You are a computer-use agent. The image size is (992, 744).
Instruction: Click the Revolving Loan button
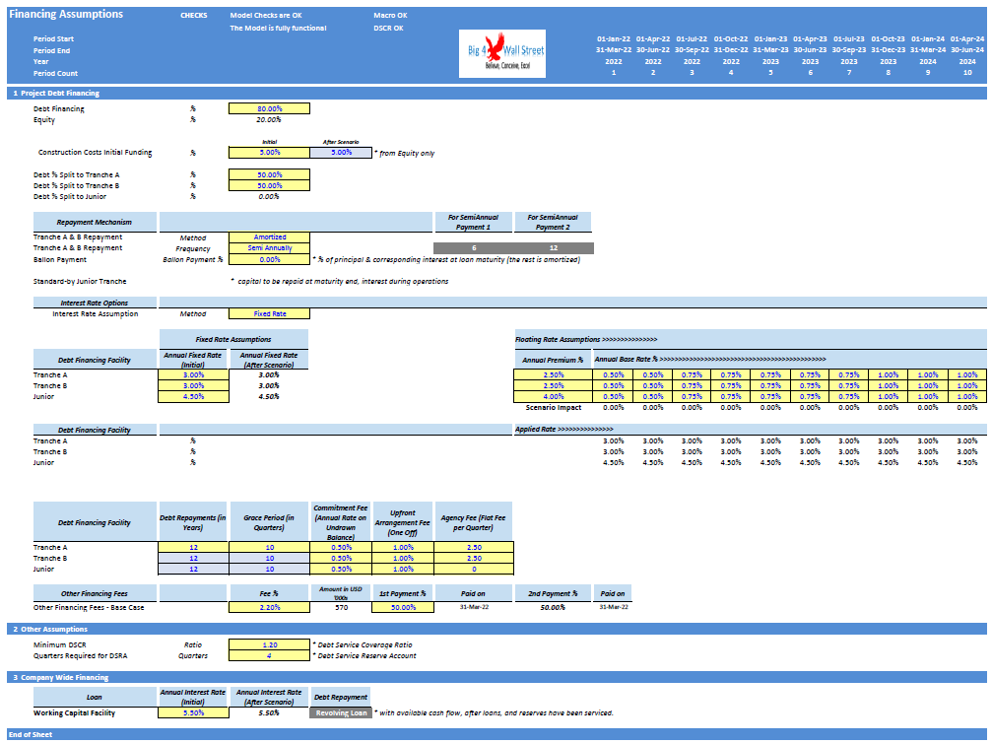pos(341,713)
